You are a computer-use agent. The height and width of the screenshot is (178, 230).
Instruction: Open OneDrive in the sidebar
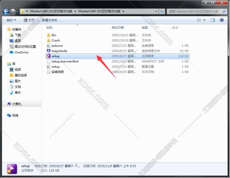coord(19,52)
